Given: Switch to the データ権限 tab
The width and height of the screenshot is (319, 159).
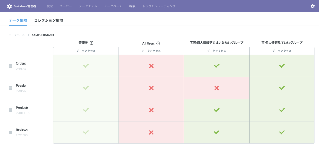Looking at the screenshot, I should [x=18, y=20].
